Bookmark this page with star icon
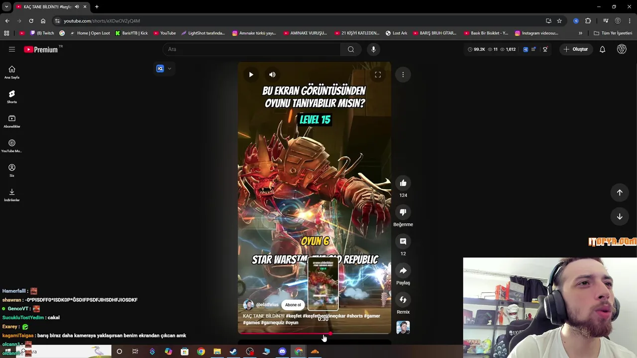 coord(559,21)
